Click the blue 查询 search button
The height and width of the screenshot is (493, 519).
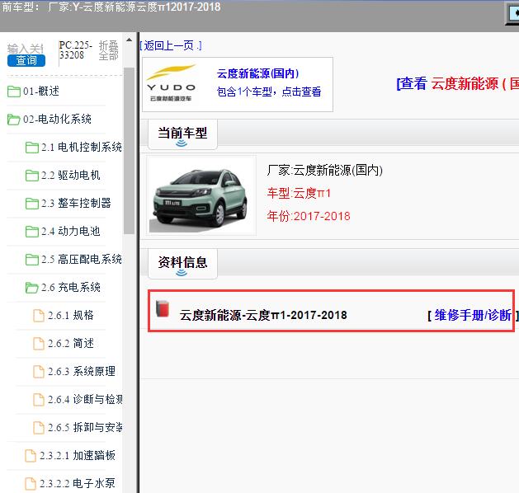coord(26,60)
